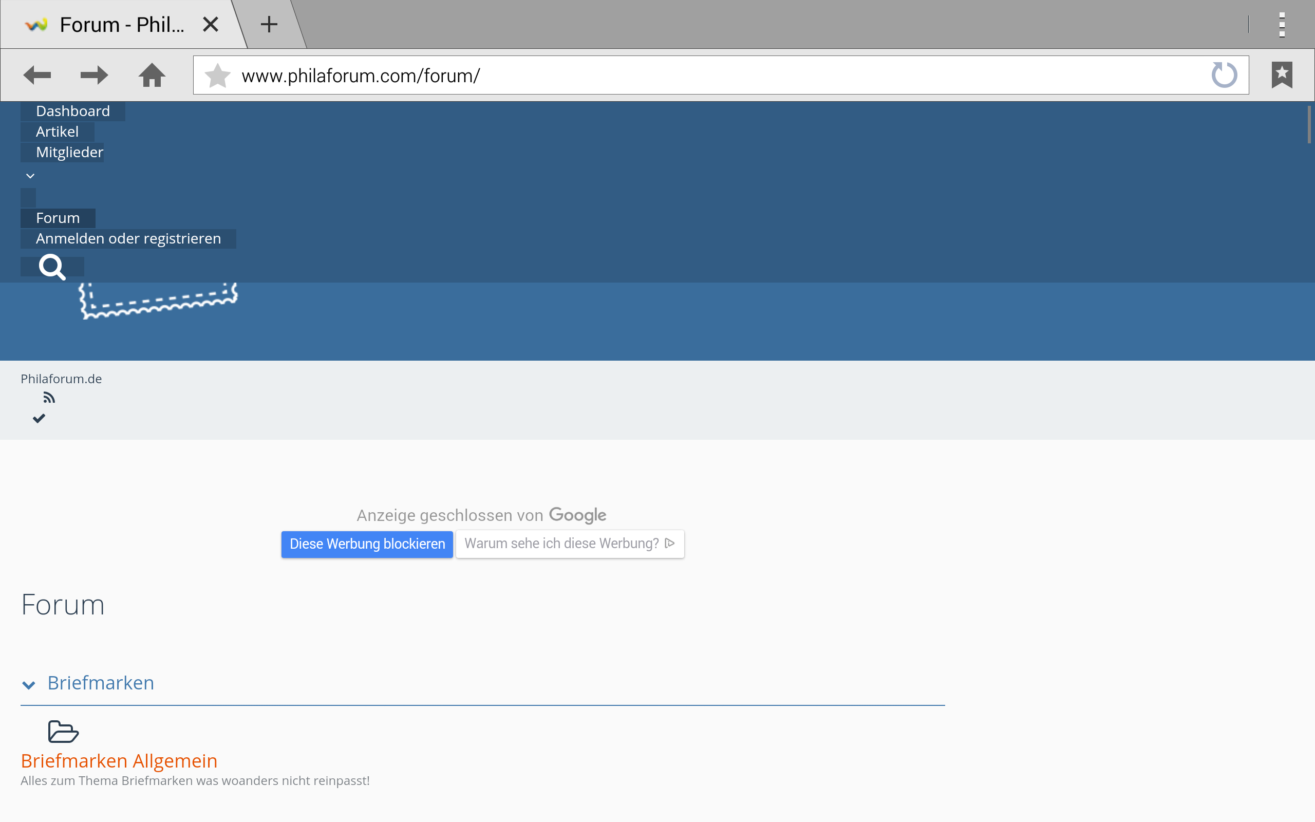This screenshot has height=822, width=1315.
Task: Open the bookmarks ribbon icon
Action: coord(1281,75)
